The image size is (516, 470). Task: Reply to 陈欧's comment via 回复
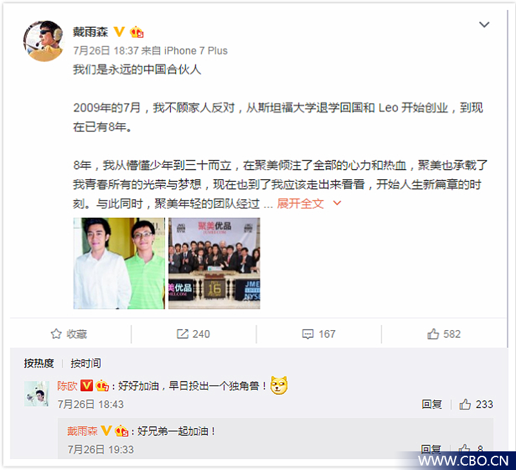pyautogui.click(x=432, y=404)
